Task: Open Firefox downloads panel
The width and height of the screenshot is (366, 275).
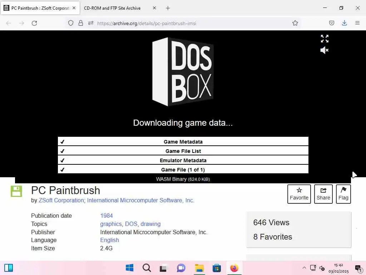Action: click(344, 23)
